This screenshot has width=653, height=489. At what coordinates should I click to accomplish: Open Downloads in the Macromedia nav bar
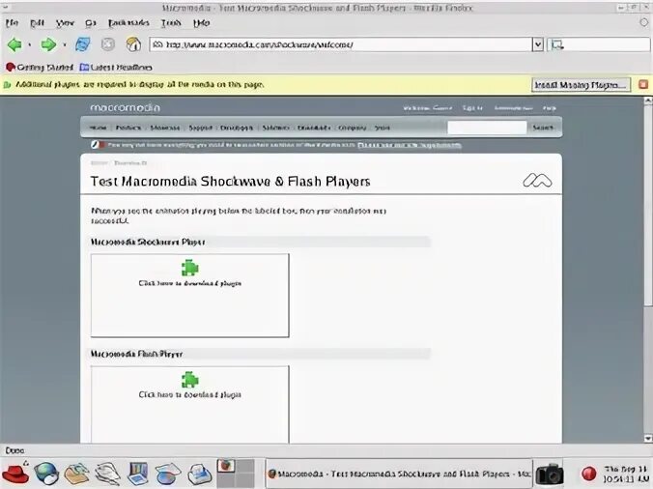click(314, 128)
